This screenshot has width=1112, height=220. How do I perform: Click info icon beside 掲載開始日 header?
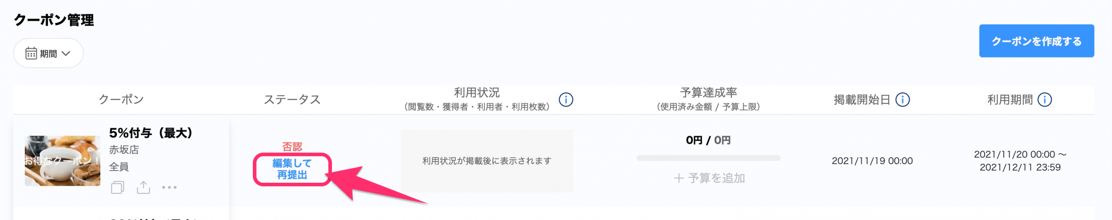coord(903,100)
